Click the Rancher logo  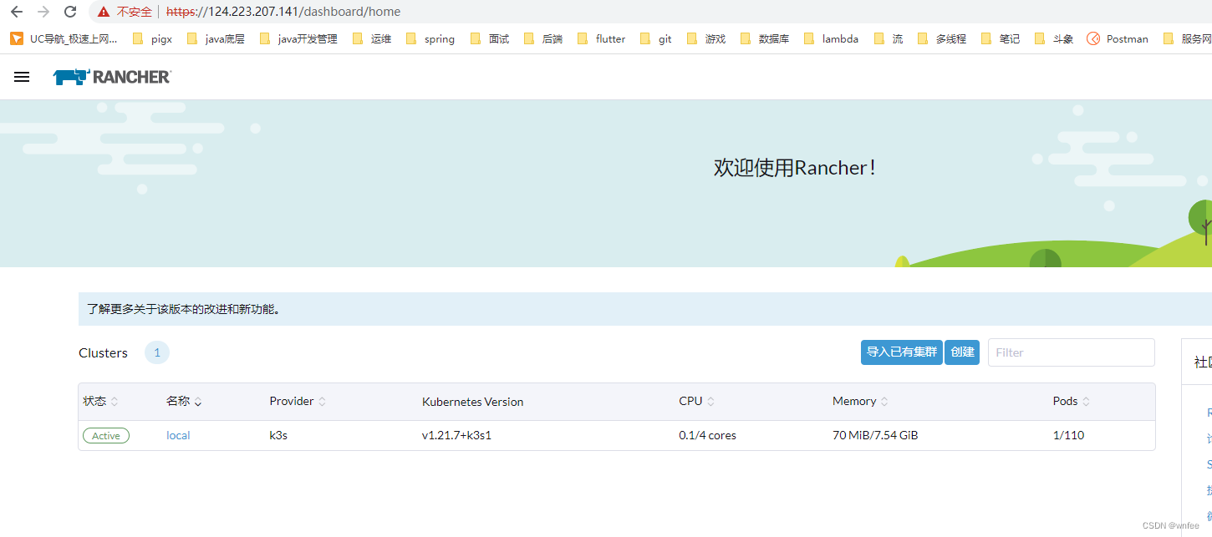(x=112, y=77)
